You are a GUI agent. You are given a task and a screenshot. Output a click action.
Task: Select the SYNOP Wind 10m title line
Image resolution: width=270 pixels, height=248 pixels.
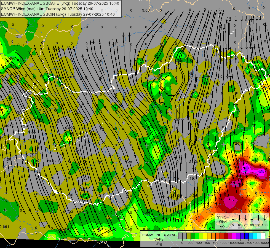[x=47, y=9]
